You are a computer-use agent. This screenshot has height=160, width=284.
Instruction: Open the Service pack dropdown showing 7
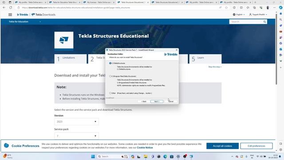(x=76, y=136)
